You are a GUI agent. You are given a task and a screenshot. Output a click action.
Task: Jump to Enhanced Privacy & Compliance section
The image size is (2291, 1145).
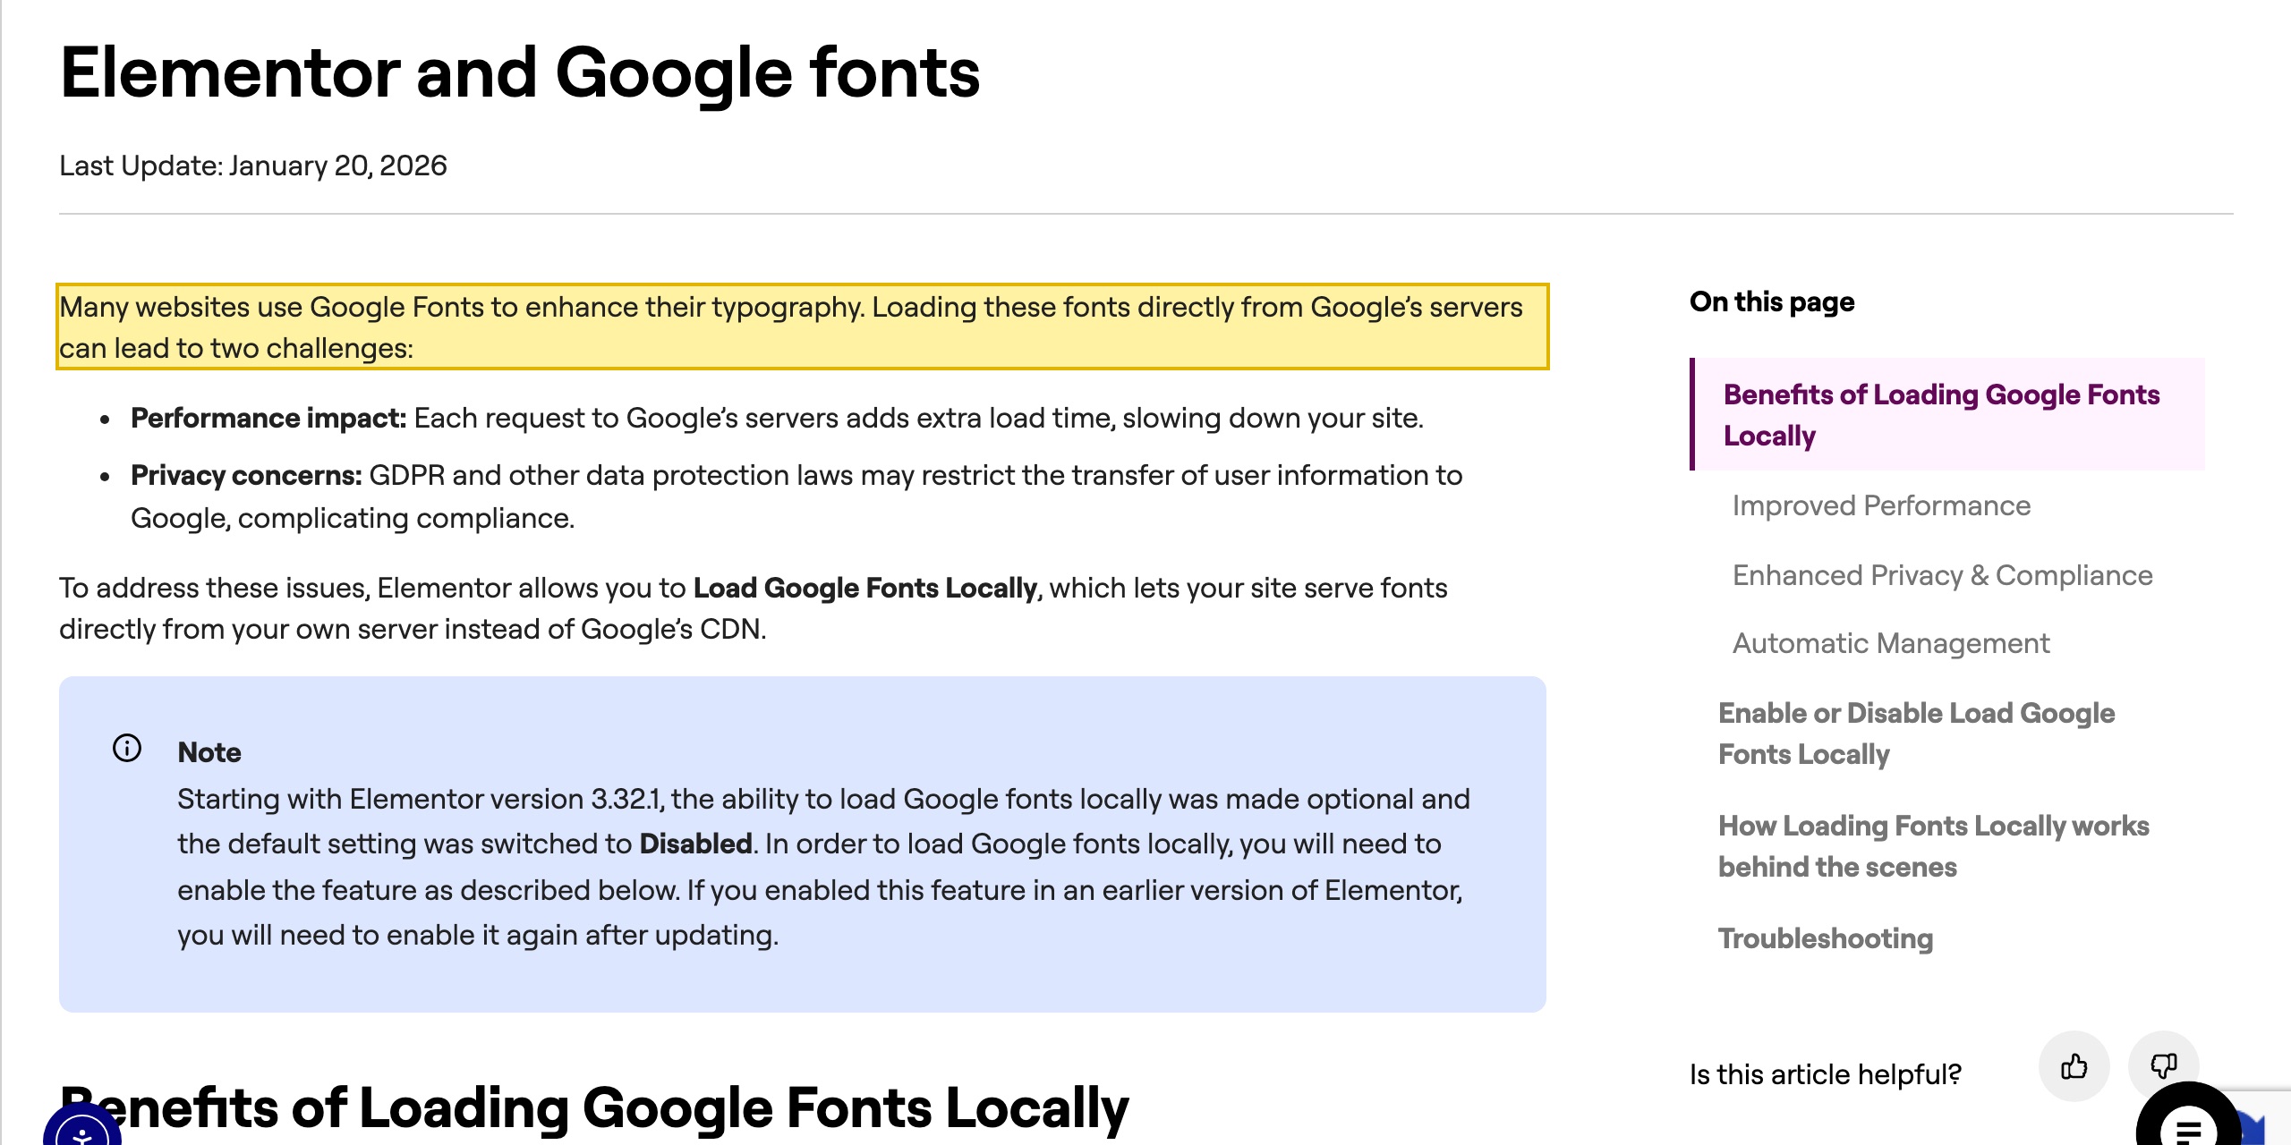tap(1942, 575)
